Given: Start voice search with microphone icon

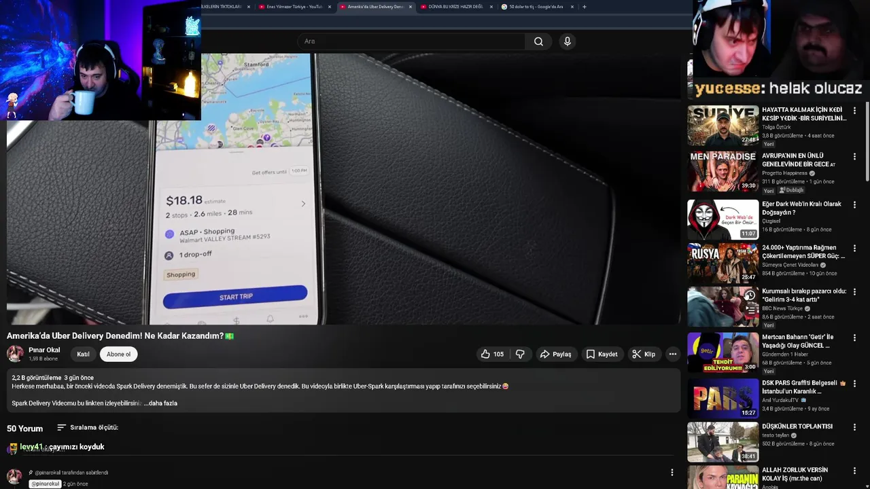Looking at the screenshot, I should 568,41.
